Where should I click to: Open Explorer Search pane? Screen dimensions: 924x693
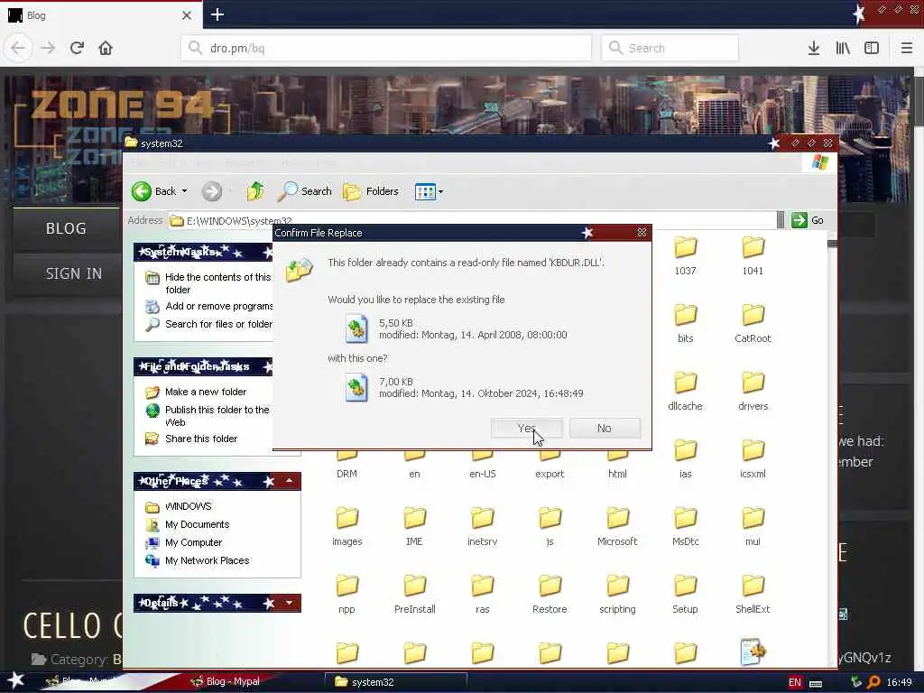(x=304, y=191)
